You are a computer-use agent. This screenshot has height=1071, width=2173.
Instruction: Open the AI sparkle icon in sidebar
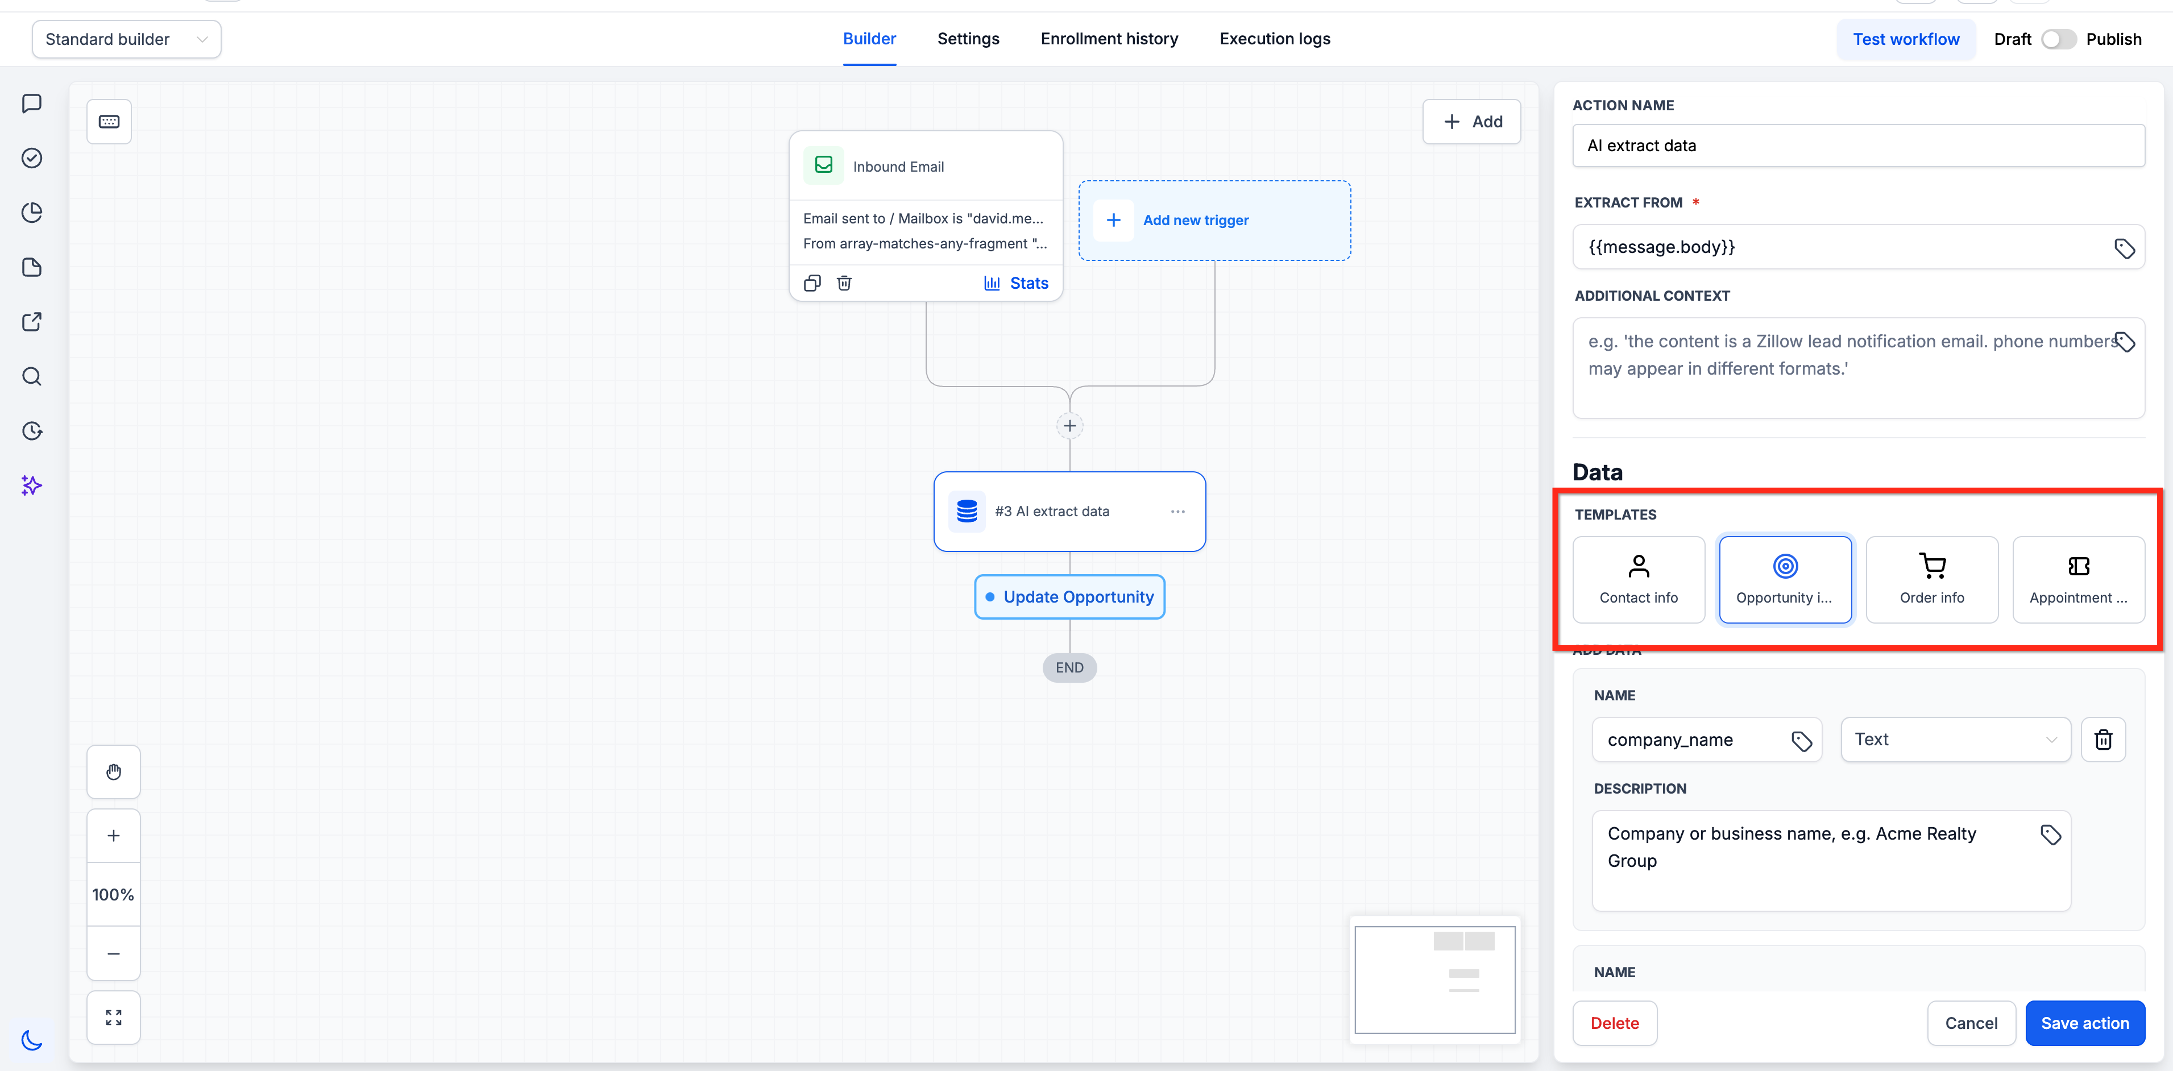[x=32, y=485]
